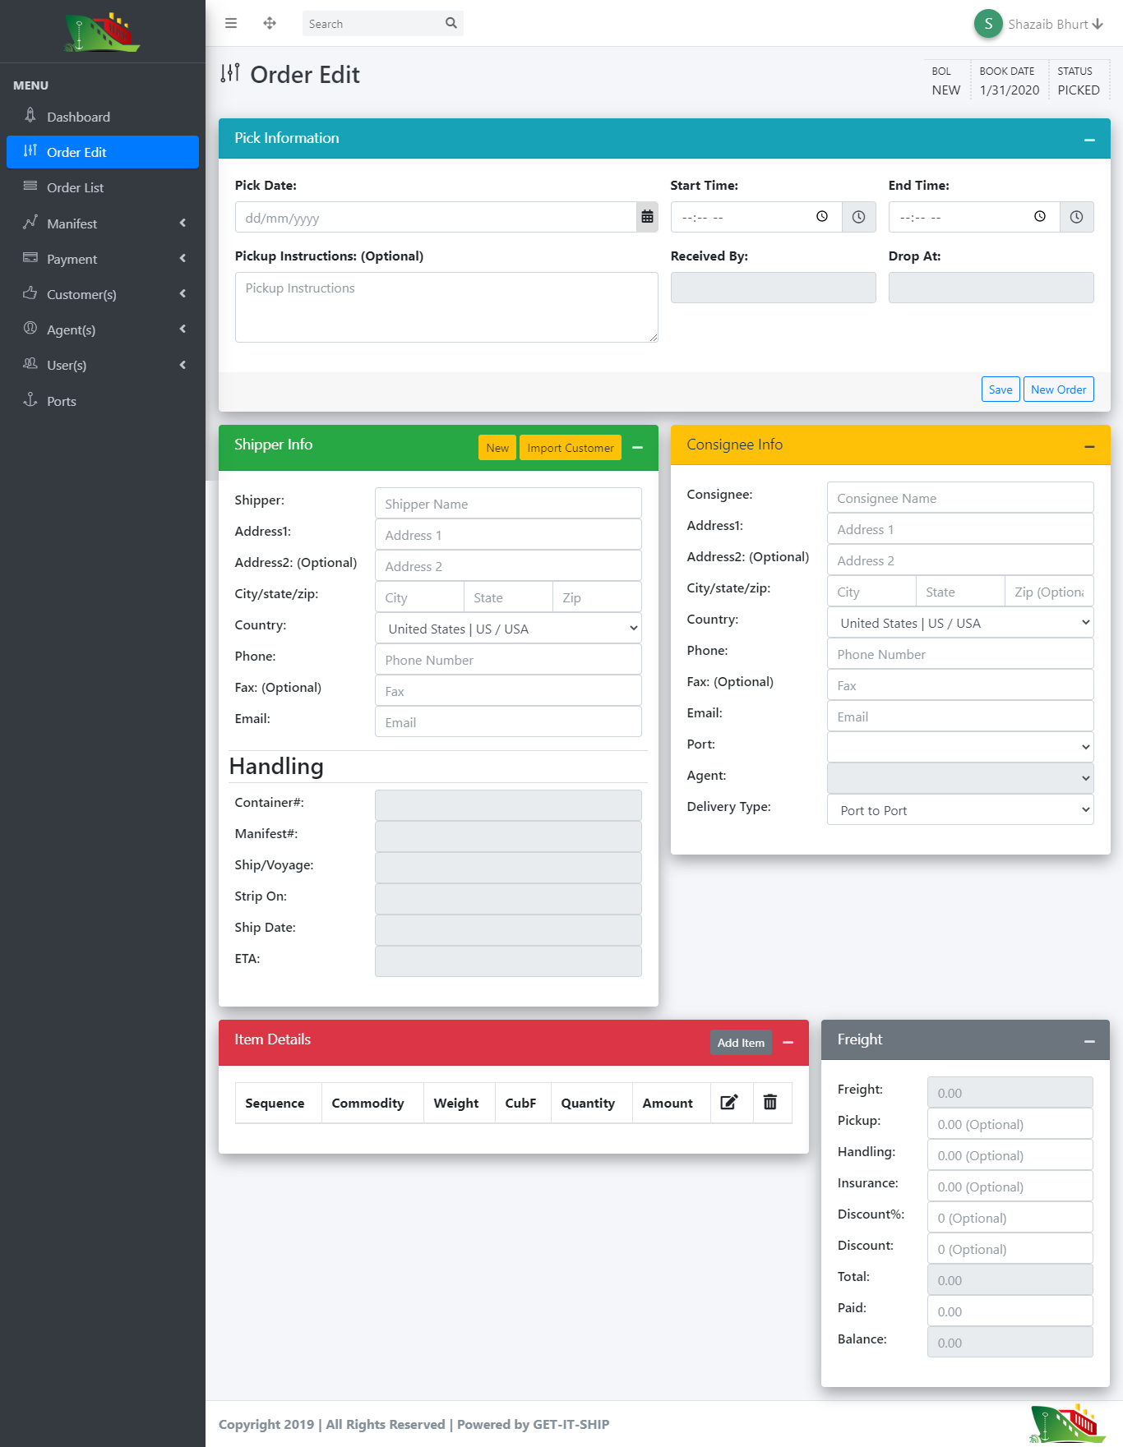This screenshot has width=1123, height=1447.
Task: Open the Pick Date calendar icon
Action: 648,217
